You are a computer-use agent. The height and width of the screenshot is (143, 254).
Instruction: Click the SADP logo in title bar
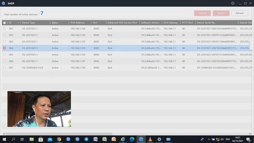[4, 3]
